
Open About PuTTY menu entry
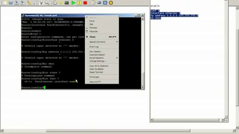pyautogui.click(x=102, y=82)
